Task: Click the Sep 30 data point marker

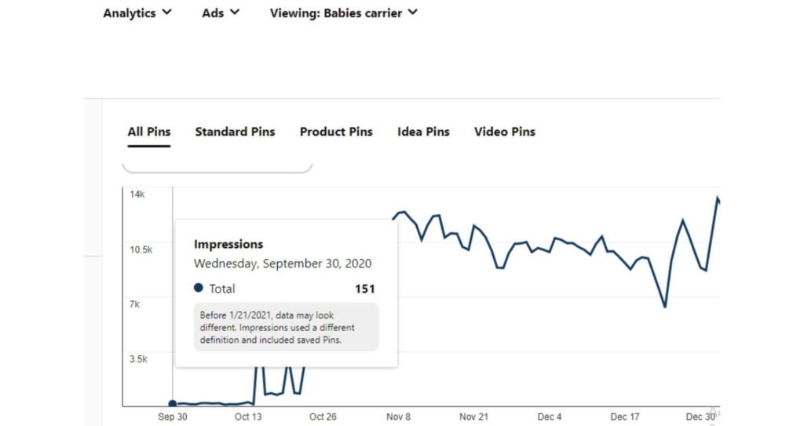Action: coord(173,404)
